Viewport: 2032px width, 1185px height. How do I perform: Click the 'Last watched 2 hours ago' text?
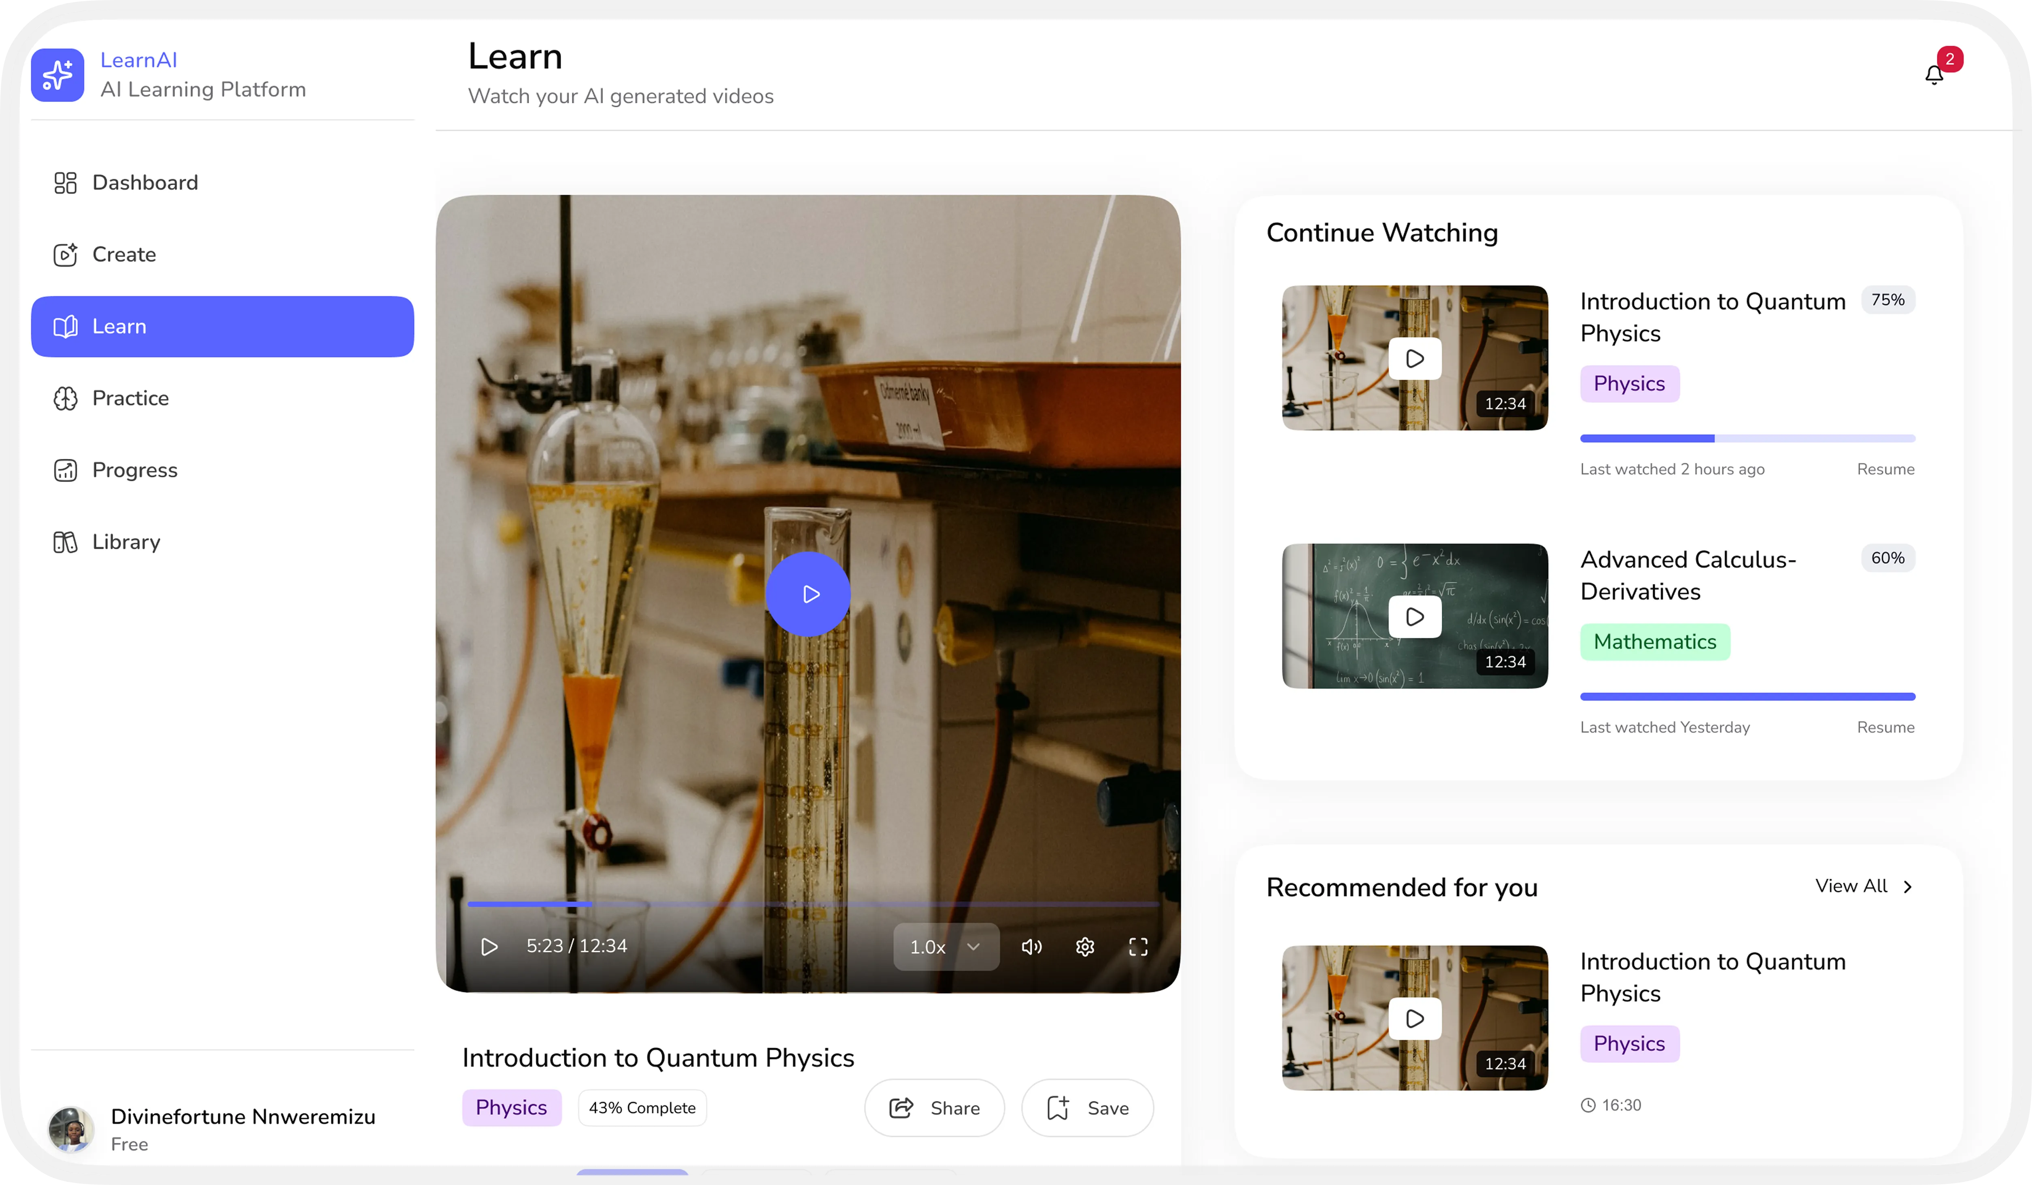pyautogui.click(x=1673, y=469)
